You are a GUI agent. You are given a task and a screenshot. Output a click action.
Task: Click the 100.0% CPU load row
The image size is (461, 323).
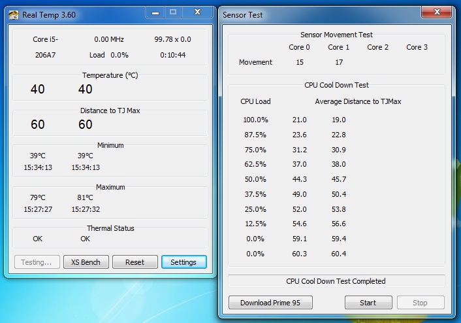pyautogui.click(x=255, y=120)
